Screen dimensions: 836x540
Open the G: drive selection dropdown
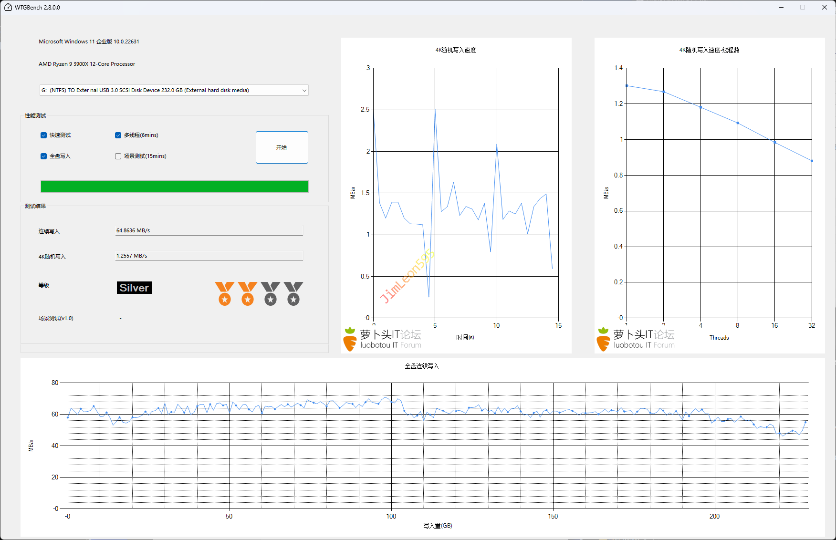point(174,90)
